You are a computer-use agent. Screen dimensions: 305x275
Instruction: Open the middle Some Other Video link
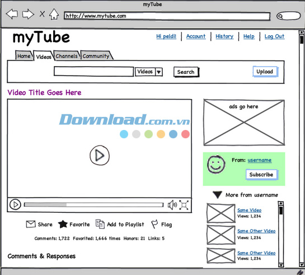pos(256,231)
